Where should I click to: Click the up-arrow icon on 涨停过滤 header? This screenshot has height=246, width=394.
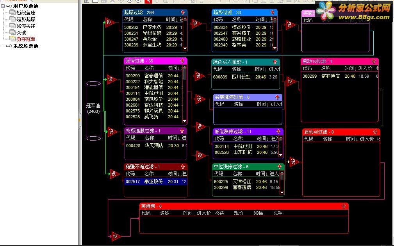coord(182,61)
